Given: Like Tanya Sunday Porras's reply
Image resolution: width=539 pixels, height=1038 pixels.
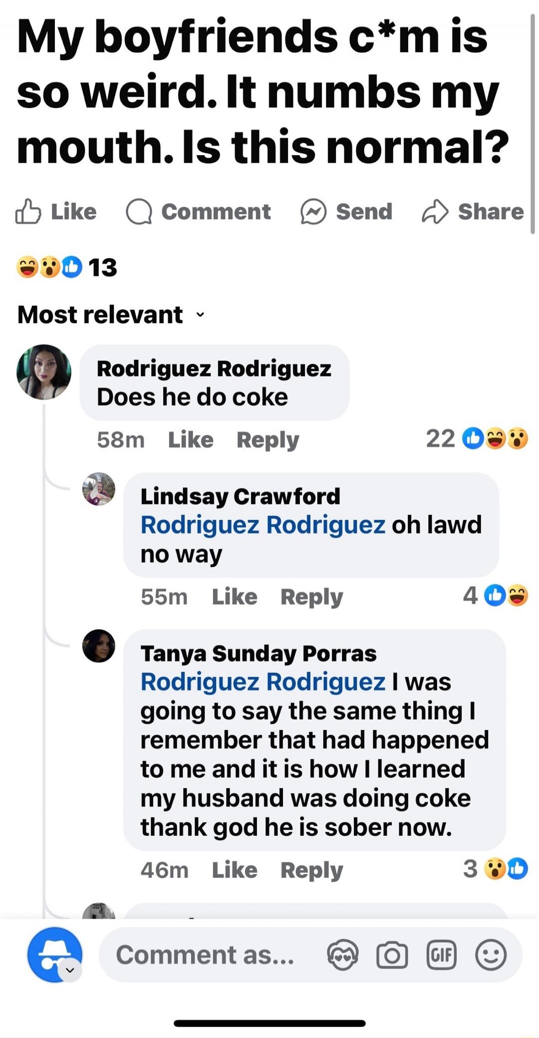Looking at the screenshot, I should 235,870.
